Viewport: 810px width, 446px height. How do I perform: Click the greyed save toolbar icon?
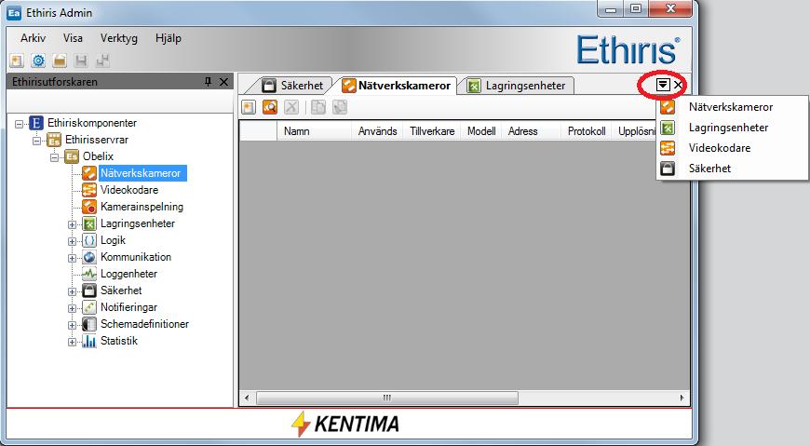81,61
